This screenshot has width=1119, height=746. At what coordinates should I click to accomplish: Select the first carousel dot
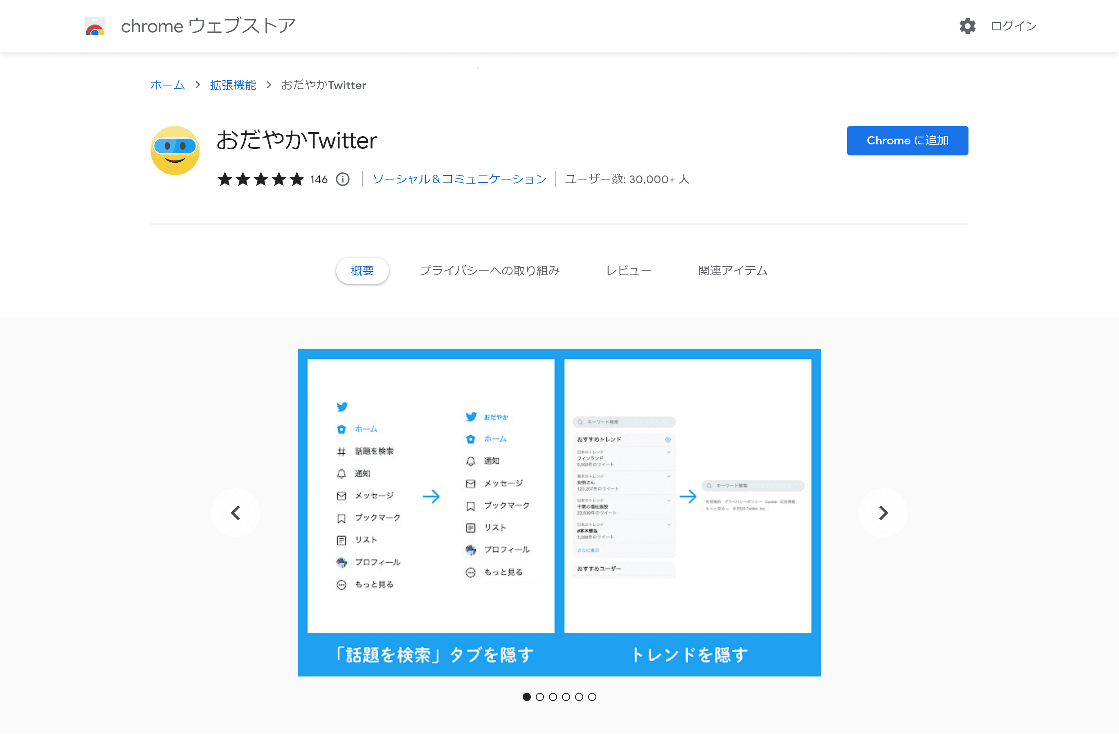(527, 697)
